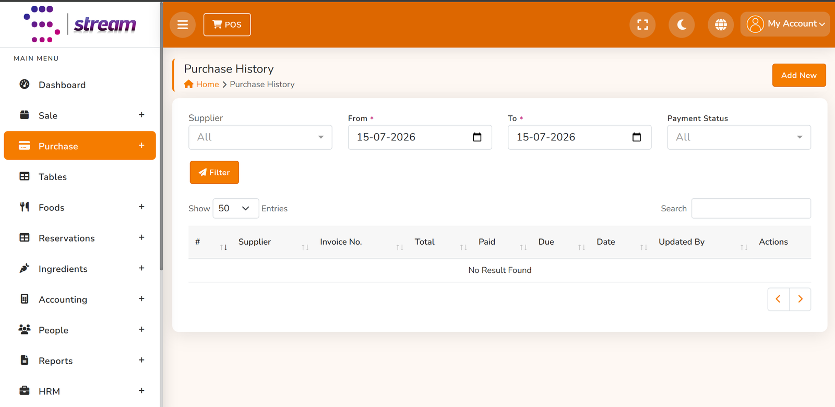Viewport: 835px width, 407px height.
Task: Click the Accounting calculator icon
Action: (x=25, y=299)
